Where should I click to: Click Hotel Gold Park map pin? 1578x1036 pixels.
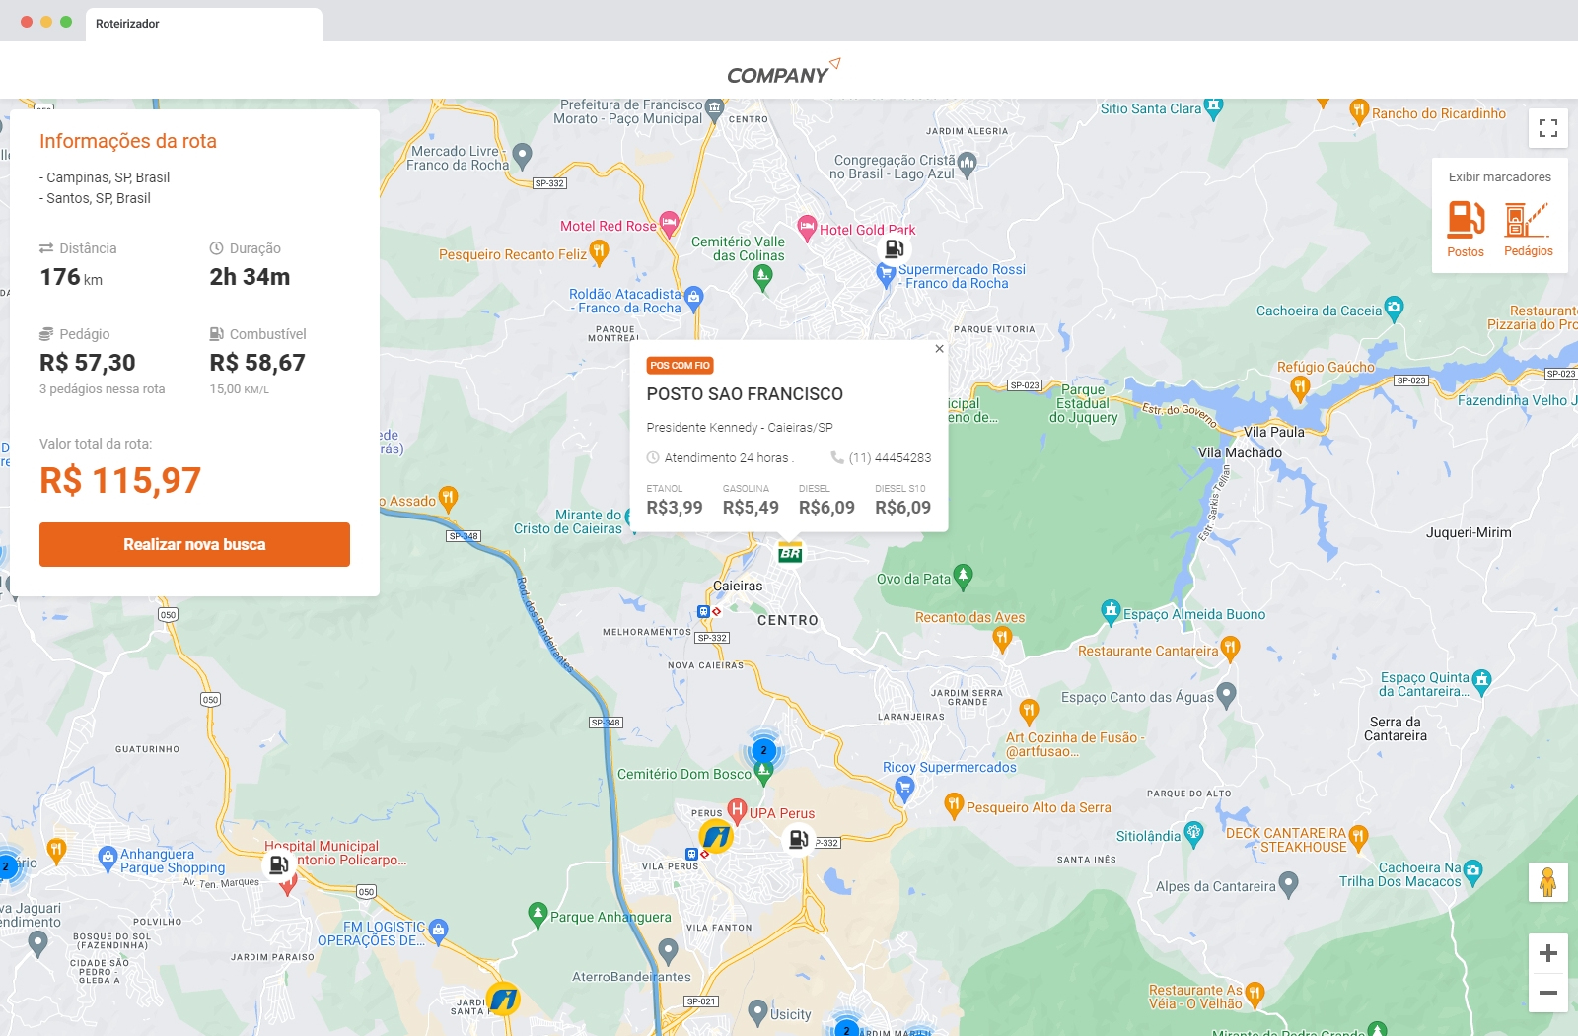pyautogui.click(x=807, y=227)
